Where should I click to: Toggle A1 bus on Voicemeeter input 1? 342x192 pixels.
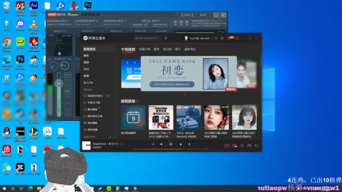click(x=68, y=75)
